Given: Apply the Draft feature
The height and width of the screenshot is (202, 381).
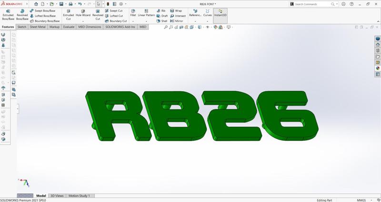Looking at the screenshot, I should (x=162, y=16).
